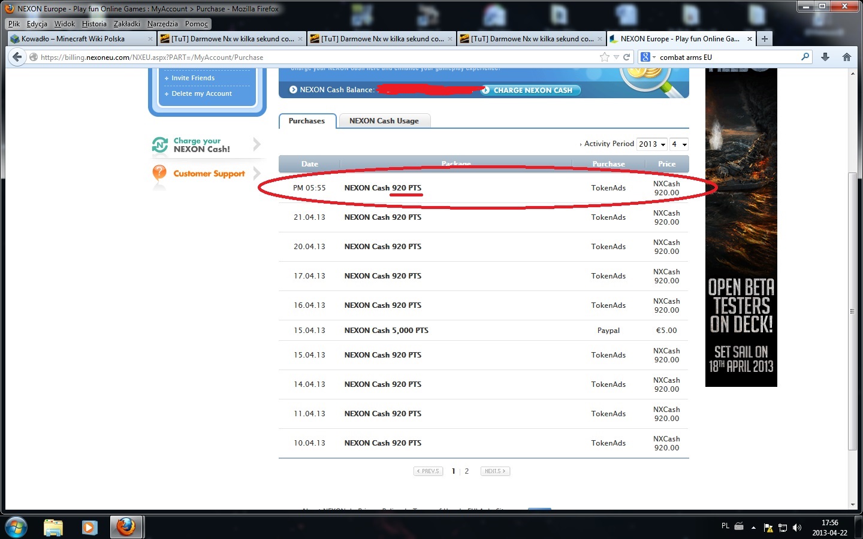Click the PREV.S pagination button
Screen dimensions: 863x539
click(429, 471)
